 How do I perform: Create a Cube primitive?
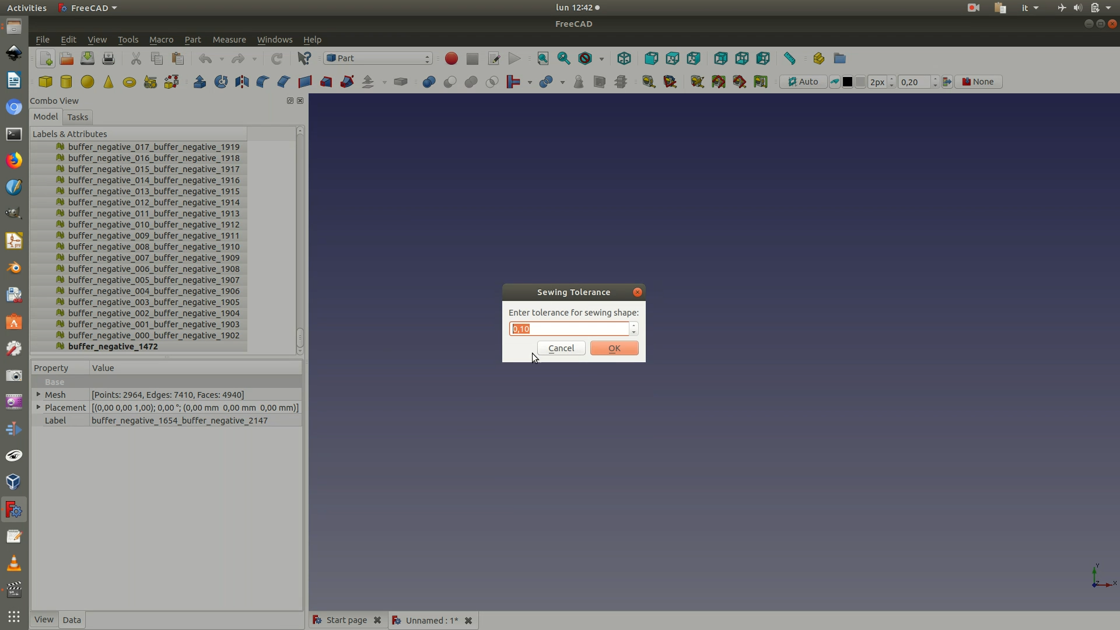[x=45, y=82]
